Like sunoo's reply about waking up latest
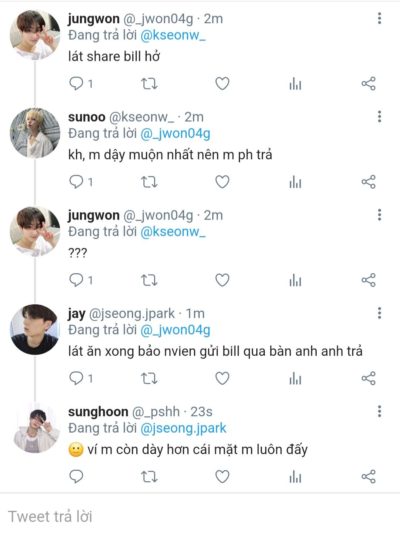The height and width of the screenshot is (539, 400). pos(222,182)
